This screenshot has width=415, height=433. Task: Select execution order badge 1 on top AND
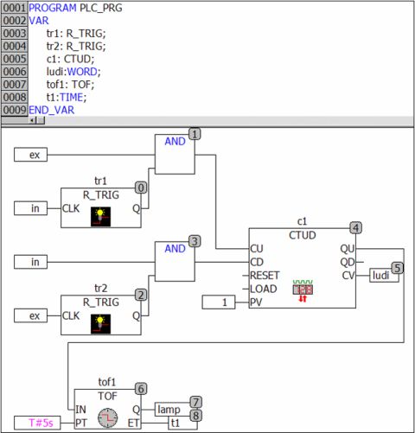(x=195, y=134)
